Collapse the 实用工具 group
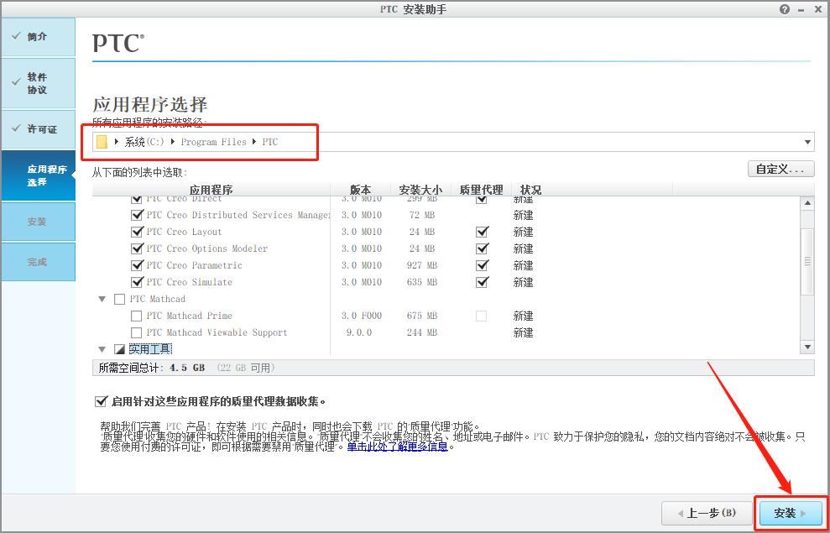The height and width of the screenshot is (533, 830). click(102, 348)
